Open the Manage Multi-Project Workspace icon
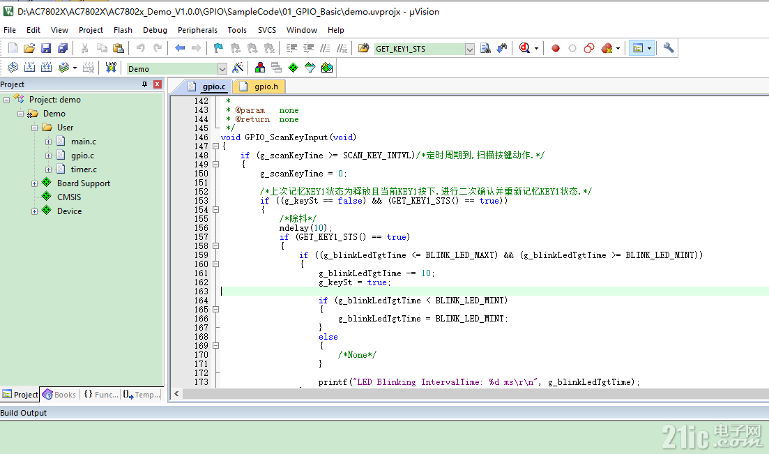 click(x=277, y=68)
